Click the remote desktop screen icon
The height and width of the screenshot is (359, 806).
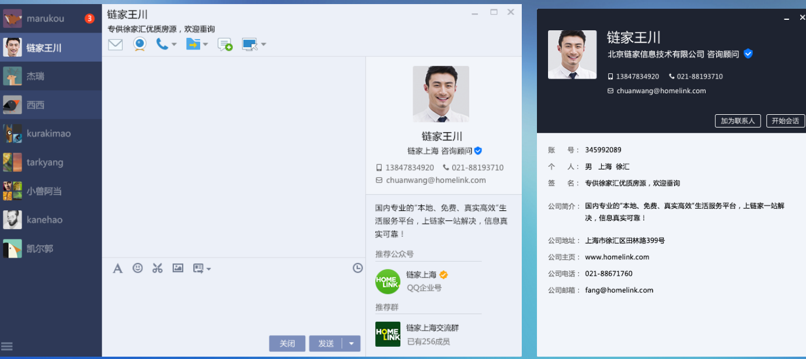pos(250,44)
